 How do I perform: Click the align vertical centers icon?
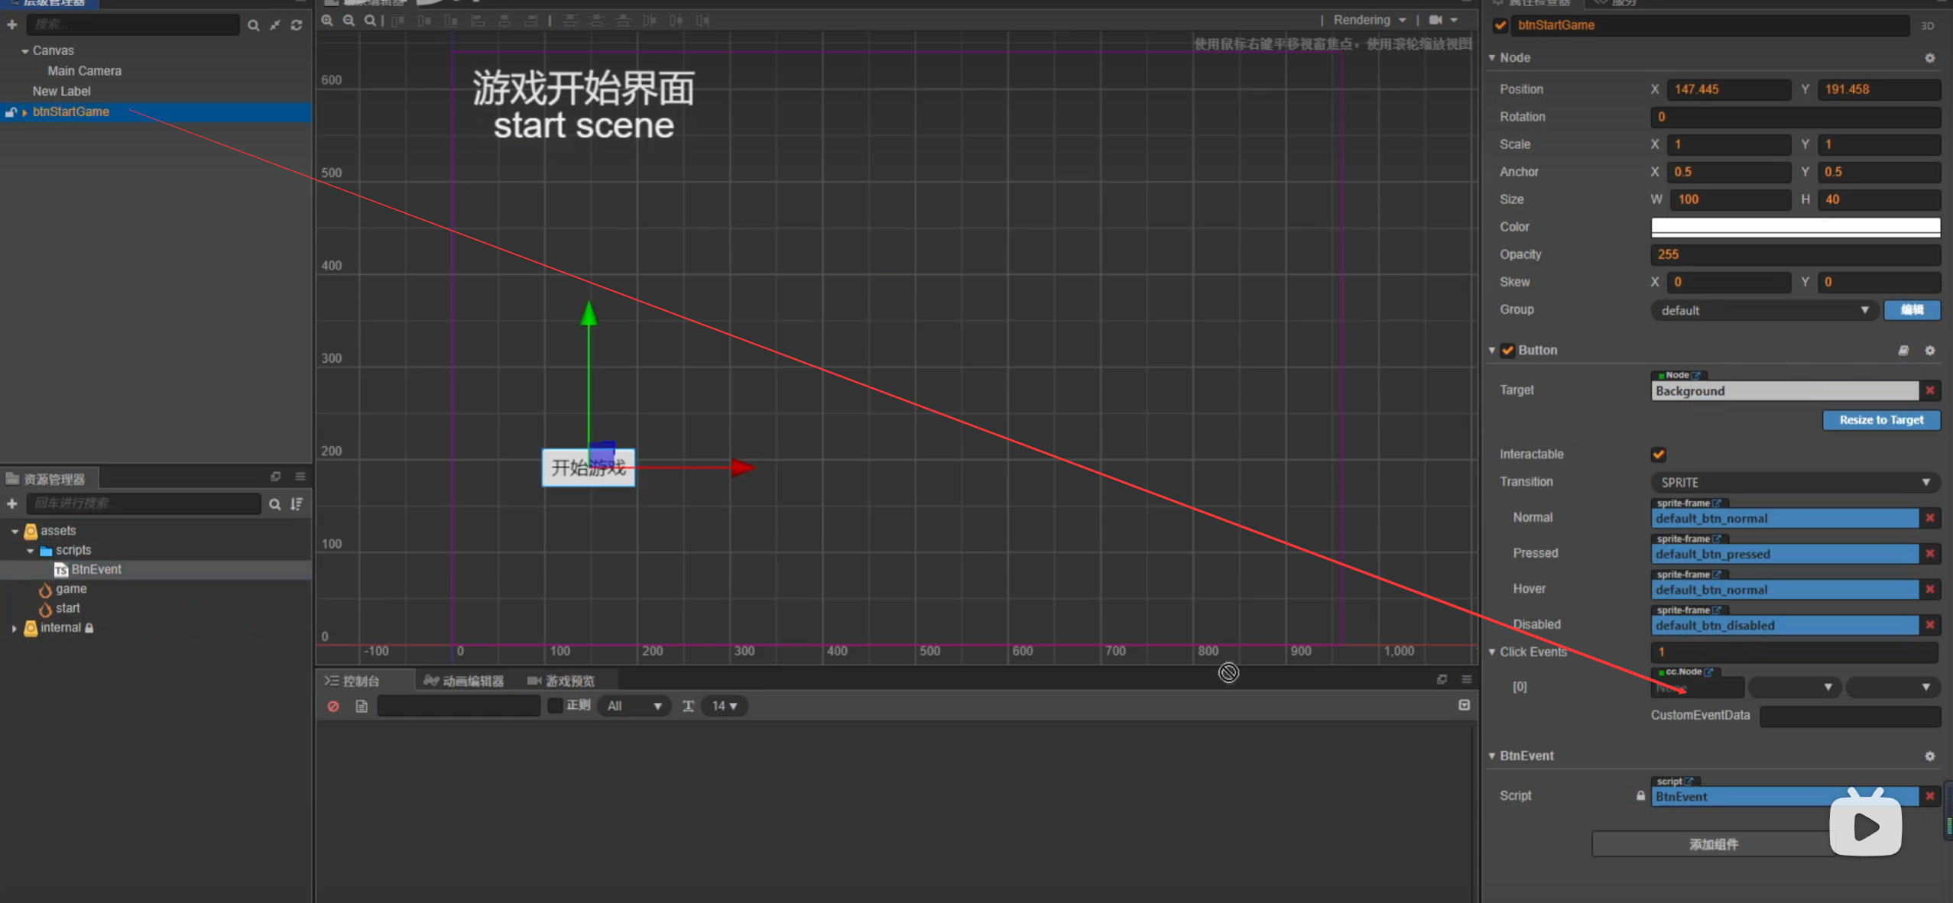424,21
